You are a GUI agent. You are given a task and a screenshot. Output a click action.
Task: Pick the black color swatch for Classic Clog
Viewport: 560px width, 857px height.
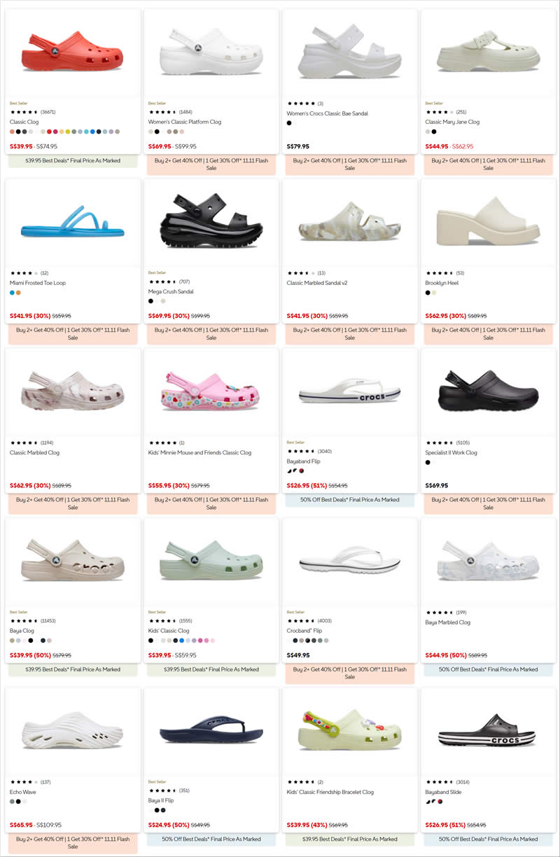click(18, 131)
